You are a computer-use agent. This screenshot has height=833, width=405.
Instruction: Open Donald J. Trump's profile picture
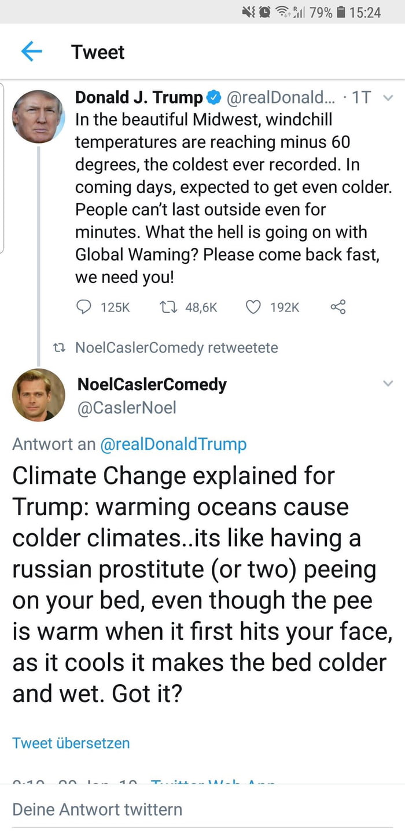click(x=38, y=116)
